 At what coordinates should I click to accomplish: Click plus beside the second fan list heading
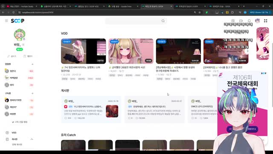32,93
